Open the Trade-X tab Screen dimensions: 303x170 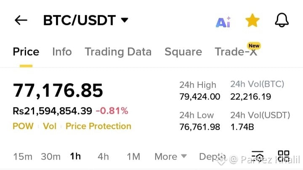(x=236, y=52)
